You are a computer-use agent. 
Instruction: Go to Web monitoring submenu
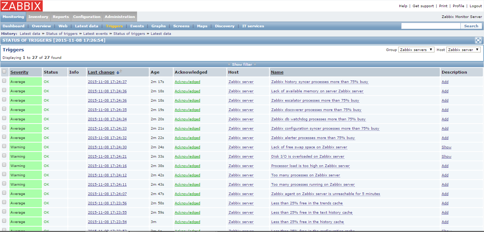[63, 26]
